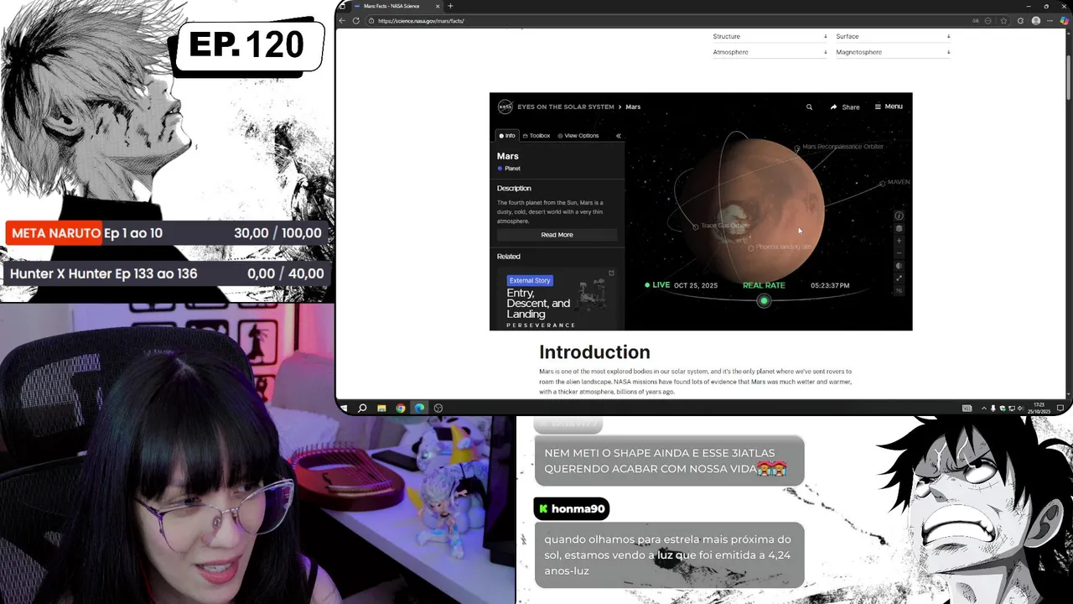Click the external link icon on story card

click(x=611, y=273)
